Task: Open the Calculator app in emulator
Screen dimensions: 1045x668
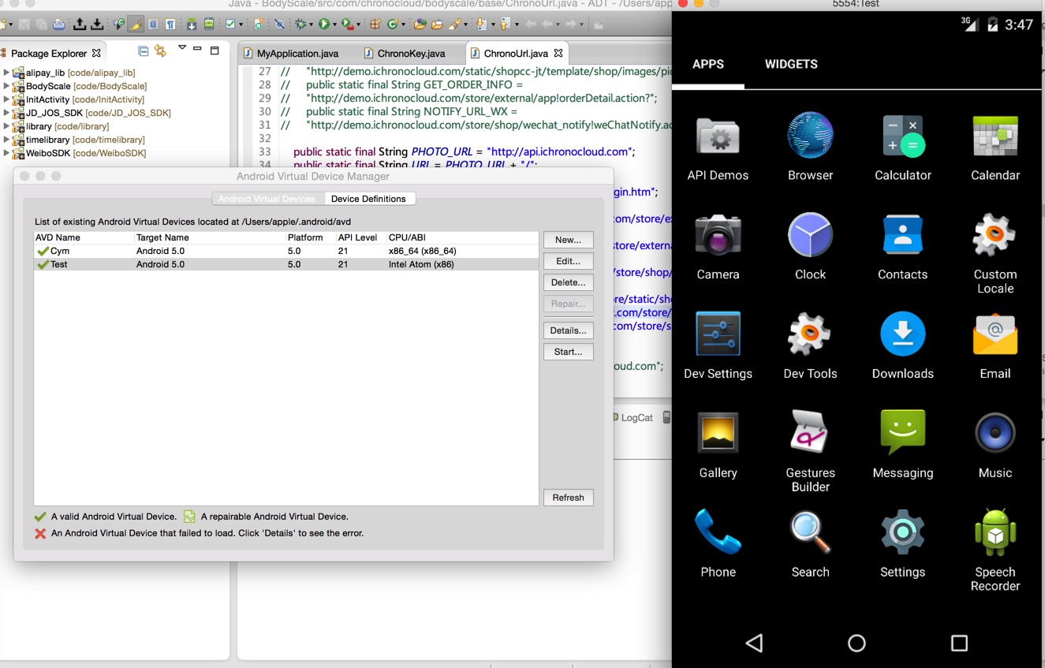Action: point(902,147)
